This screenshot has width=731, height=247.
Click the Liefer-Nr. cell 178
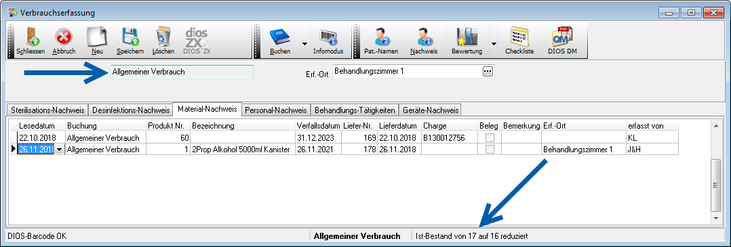tap(359, 150)
